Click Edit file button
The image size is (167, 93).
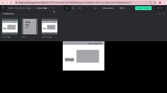click(x=160, y=8)
